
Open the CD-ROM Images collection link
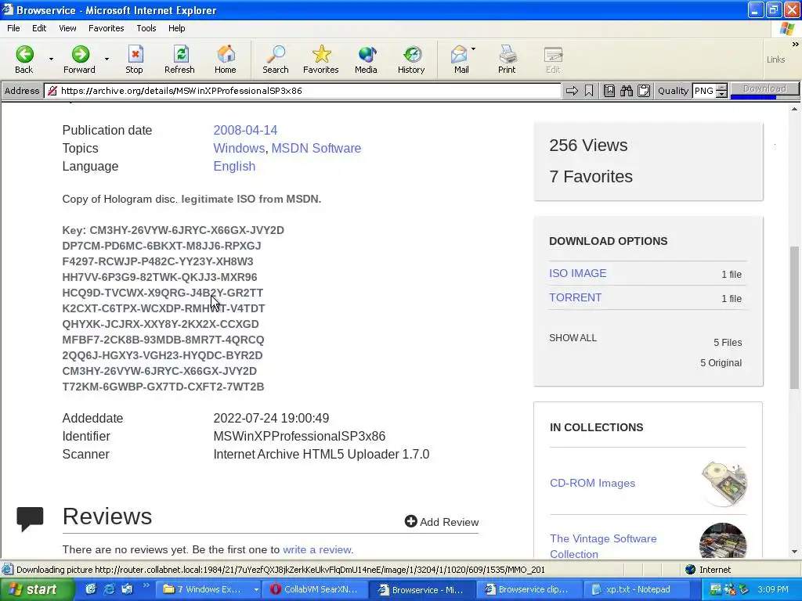point(592,483)
